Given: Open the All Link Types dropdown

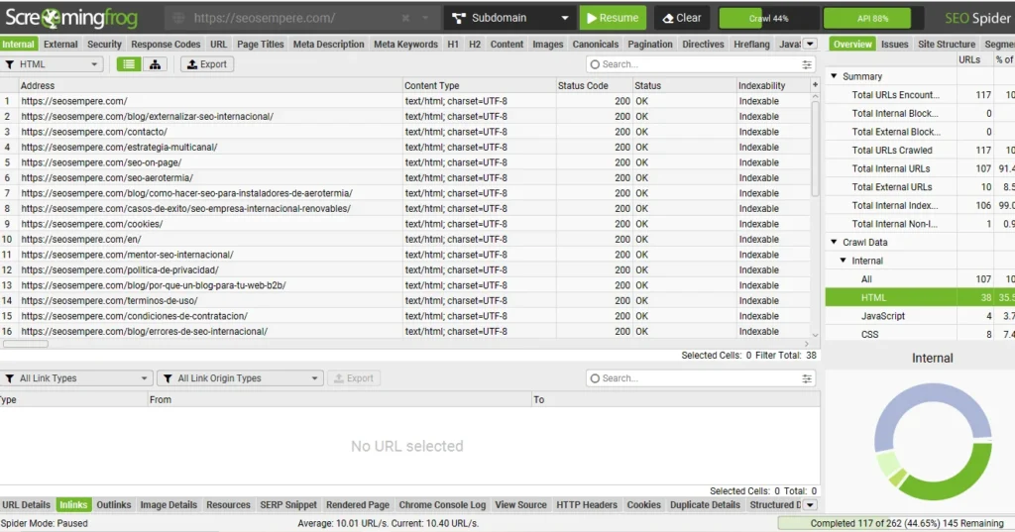Looking at the screenshot, I should point(76,378).
